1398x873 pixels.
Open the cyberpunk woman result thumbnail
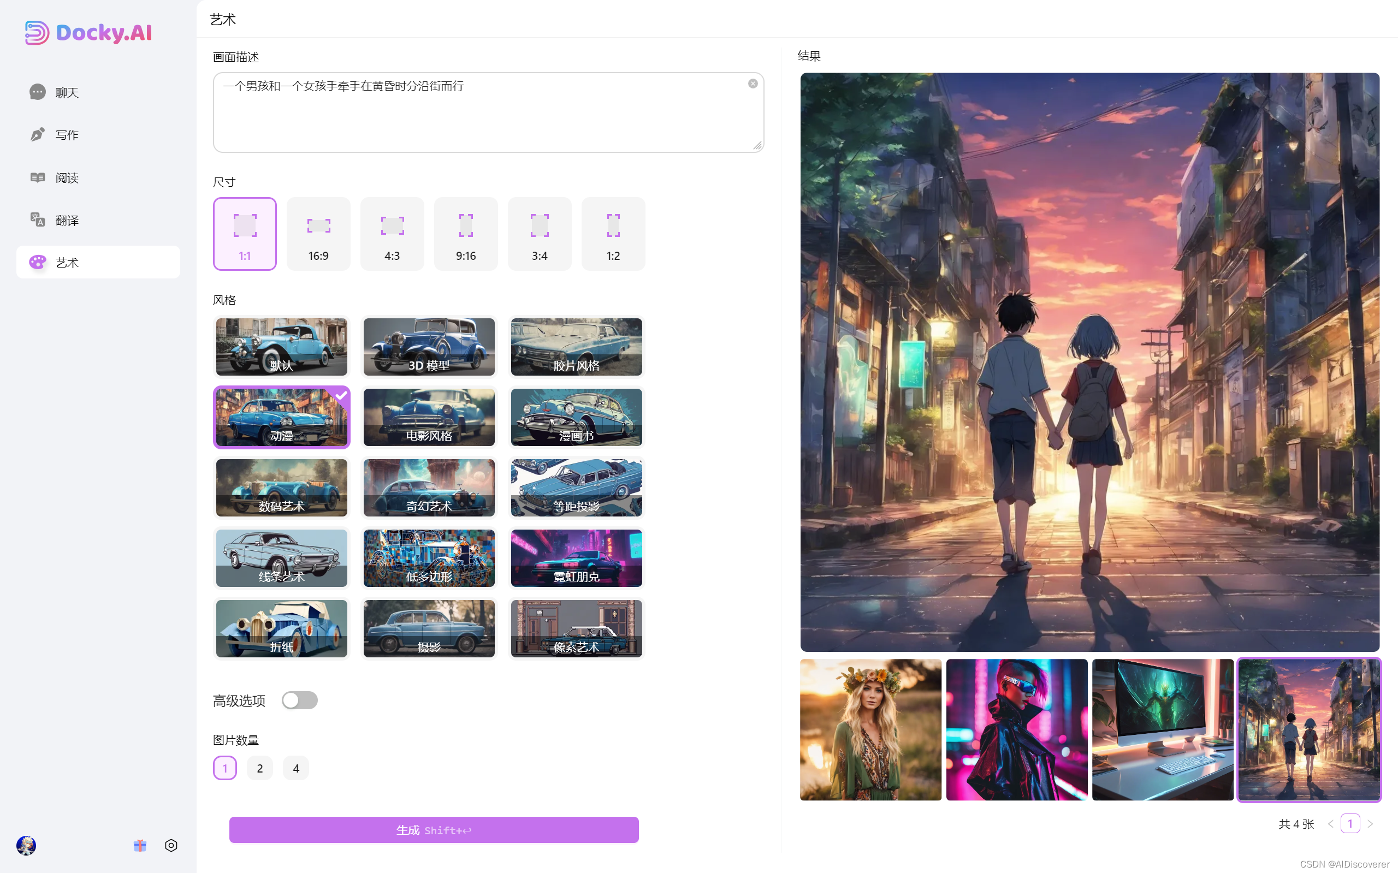(x=1016, y=729)
